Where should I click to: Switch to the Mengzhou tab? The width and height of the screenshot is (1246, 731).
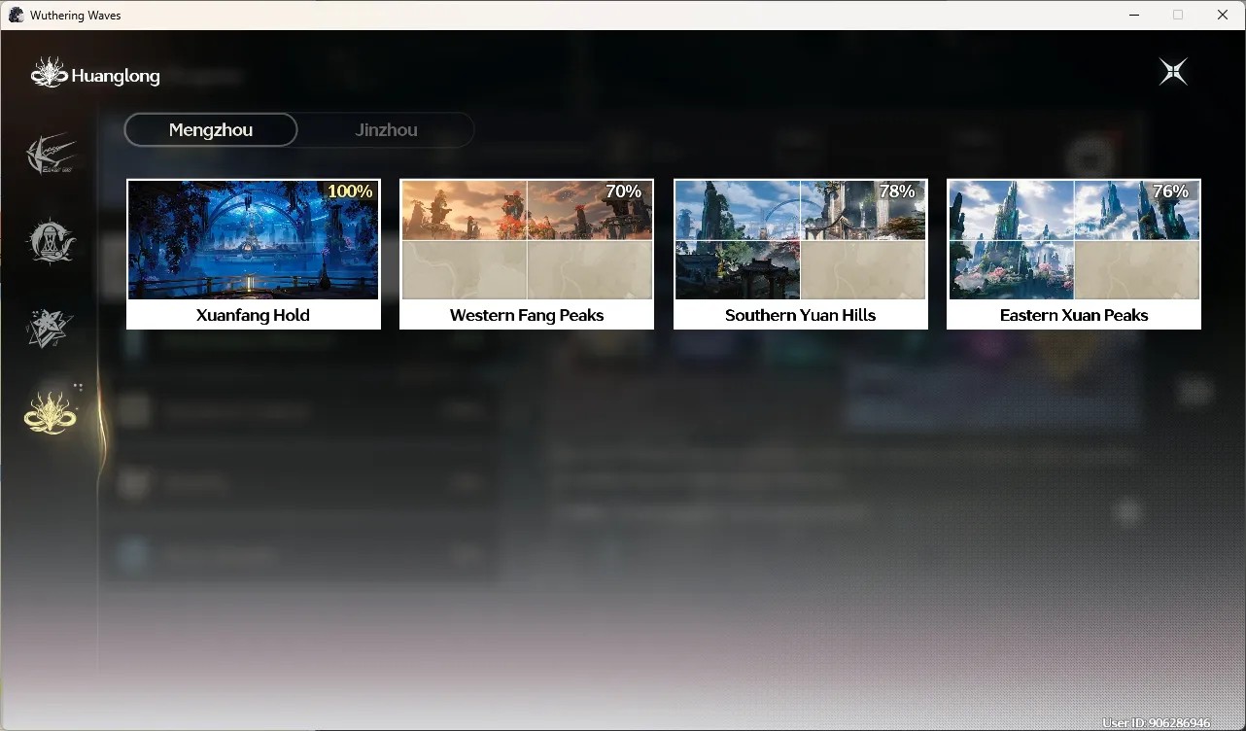pyautogui.click(x=211, y=129)
